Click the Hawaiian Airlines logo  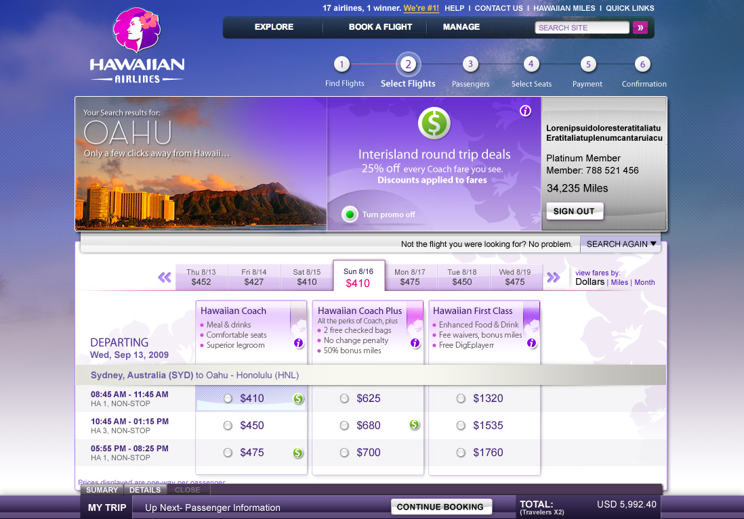point(137,46)
